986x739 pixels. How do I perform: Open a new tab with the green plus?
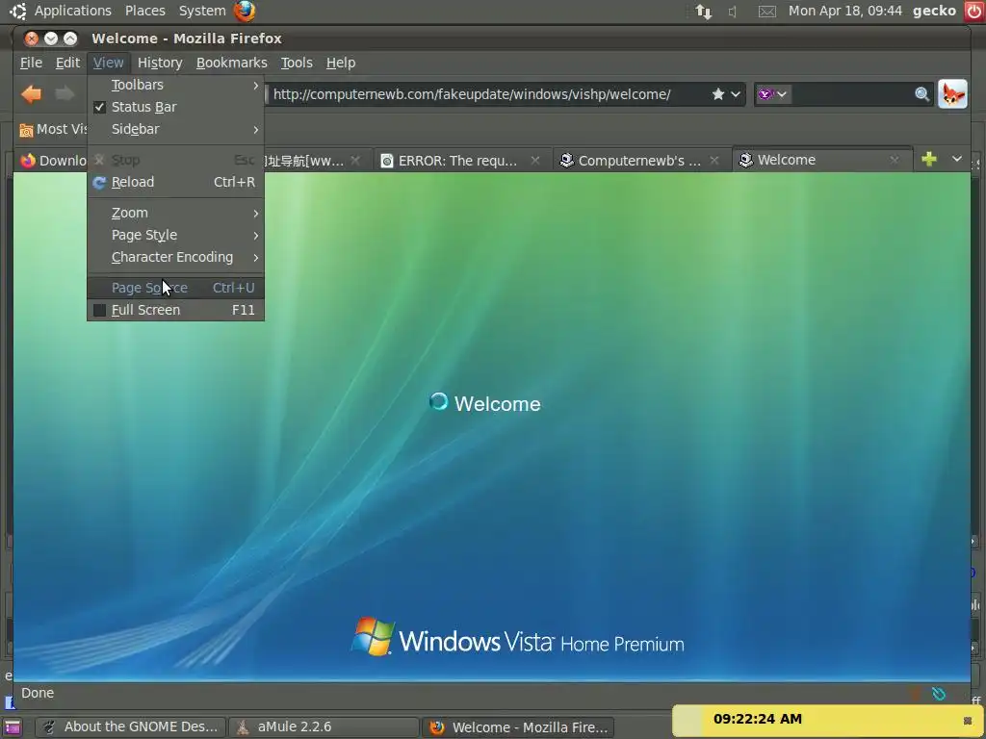929,160
